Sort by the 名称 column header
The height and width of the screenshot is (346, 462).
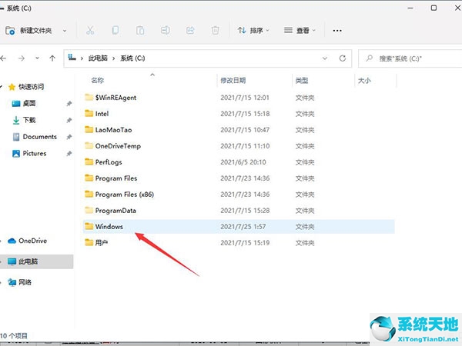98,80
